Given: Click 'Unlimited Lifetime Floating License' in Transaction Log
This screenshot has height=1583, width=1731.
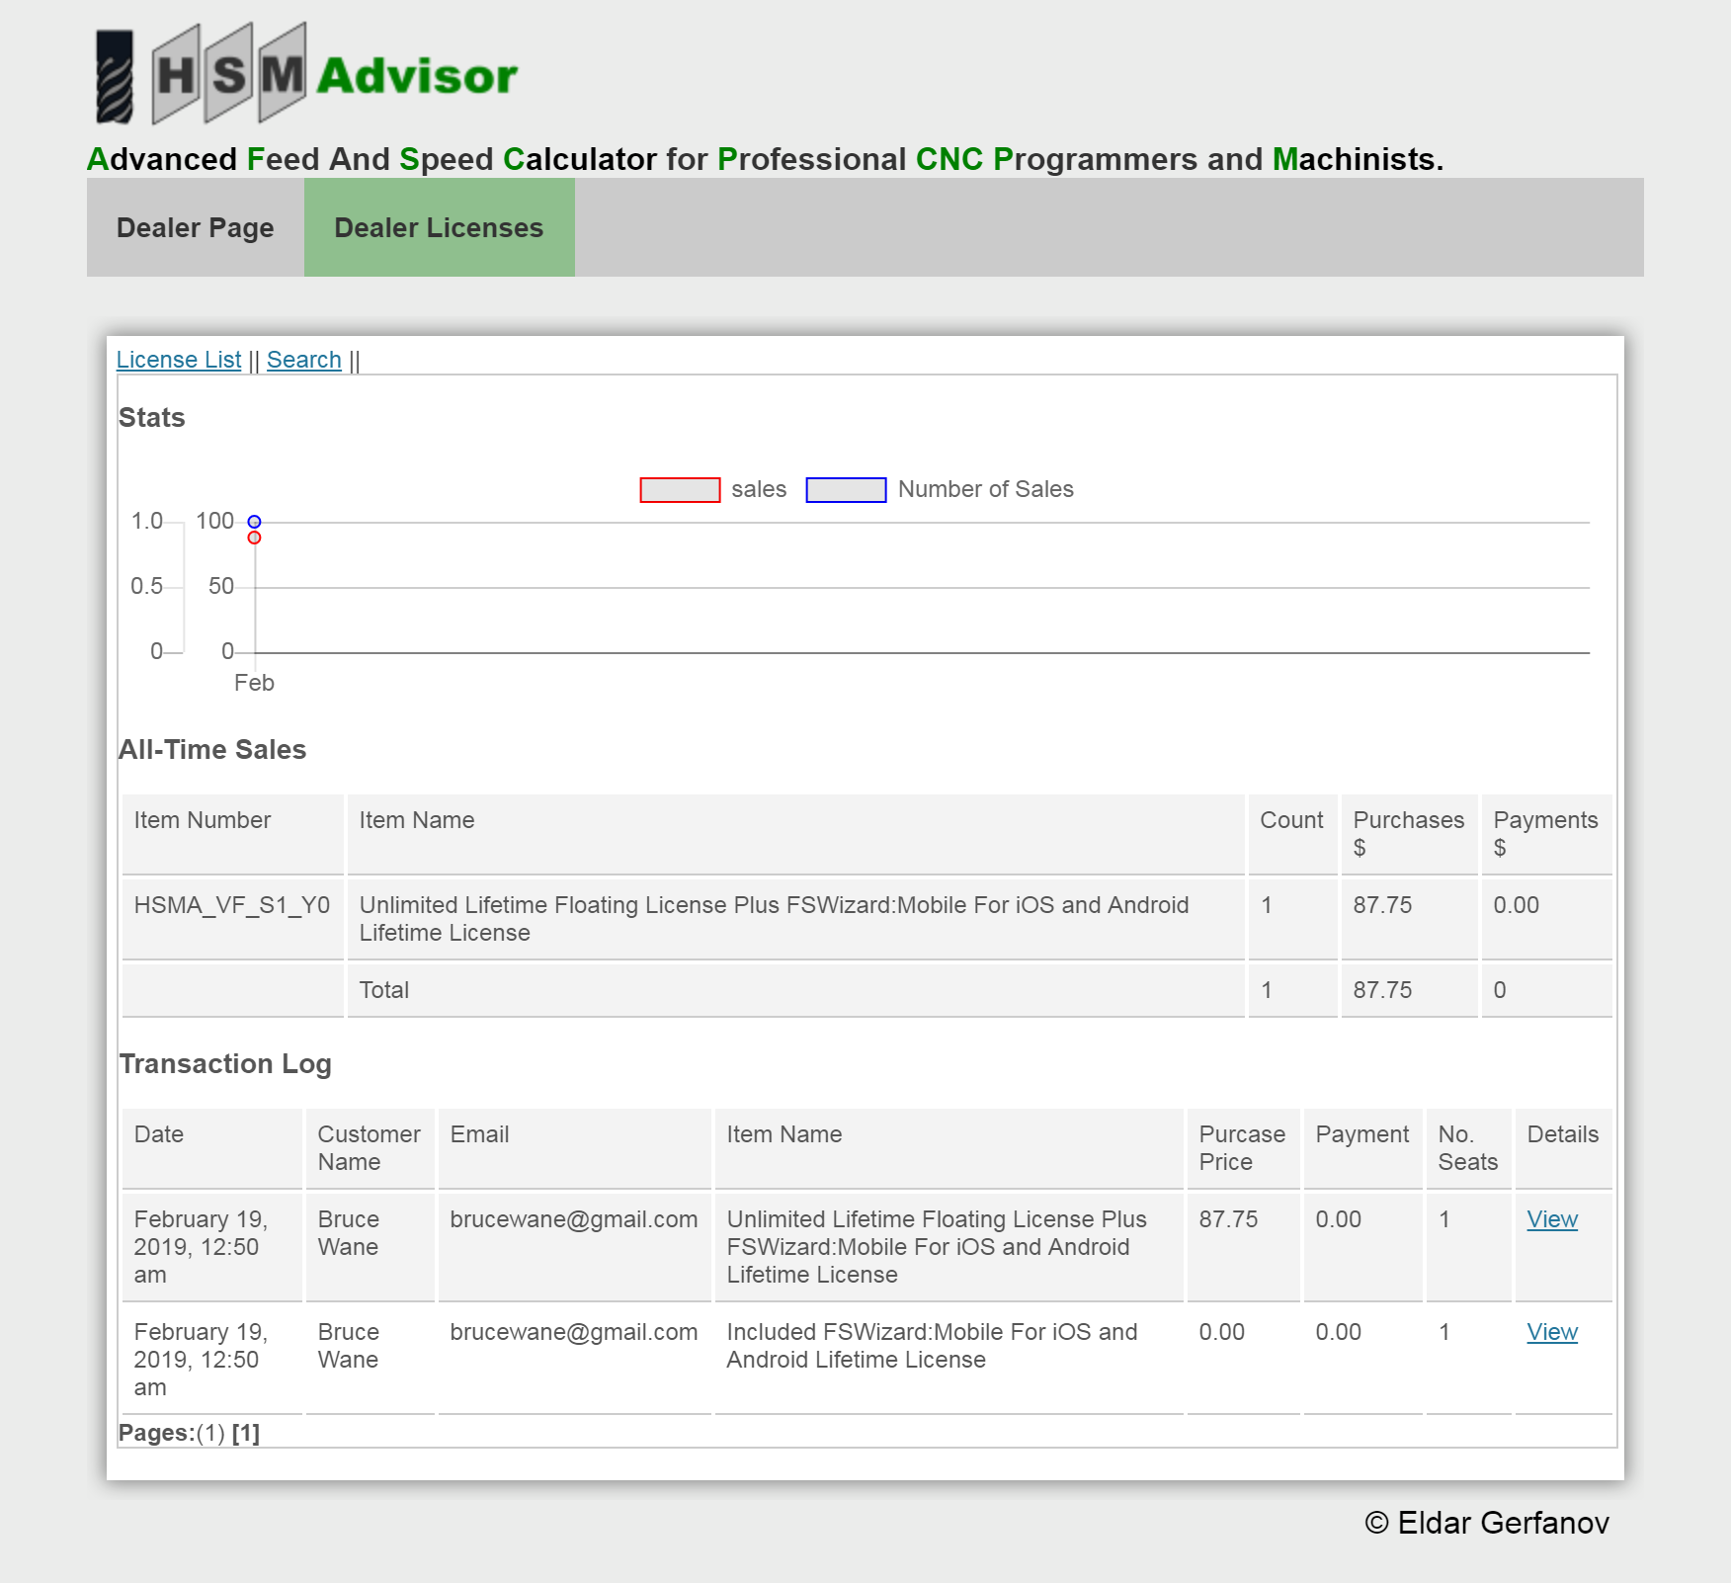Looking at the screenshot, I should (x=937, y=1247).
